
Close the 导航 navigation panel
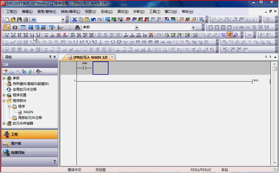pos(55,57)
